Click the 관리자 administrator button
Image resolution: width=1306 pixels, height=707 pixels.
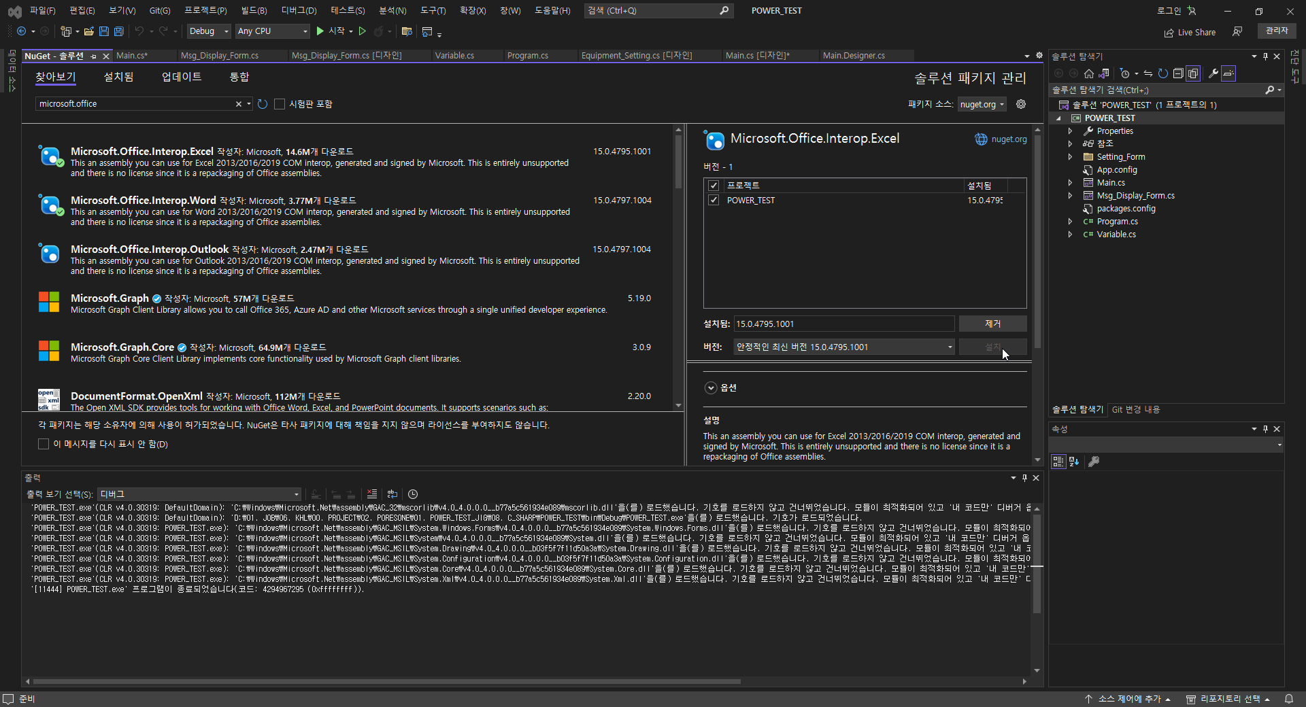point(1277,31)
